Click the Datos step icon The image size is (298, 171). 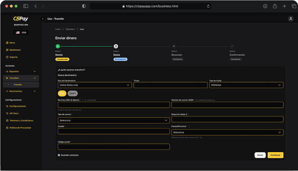tap(116, 46)
